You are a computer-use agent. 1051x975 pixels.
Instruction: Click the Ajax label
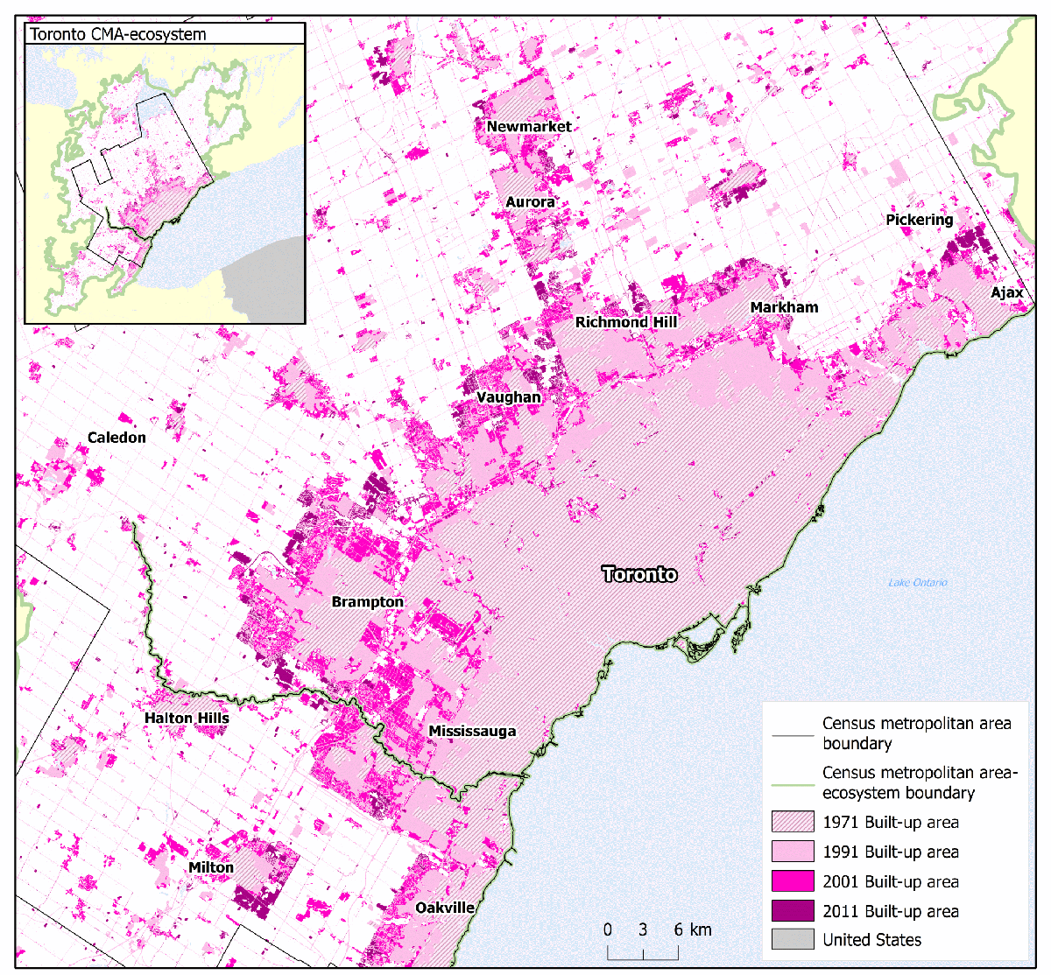[x=1007, y=292]
